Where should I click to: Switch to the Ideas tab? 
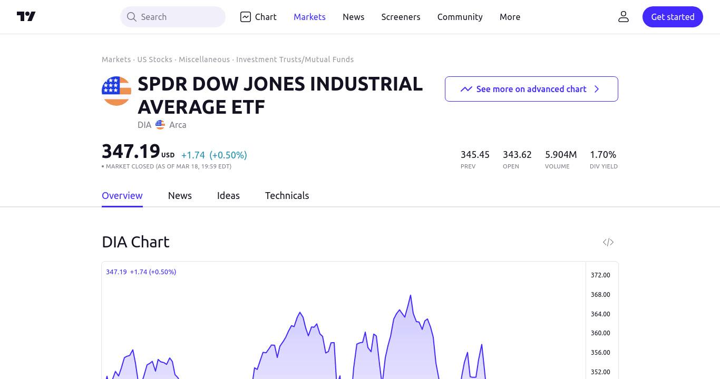228,195
